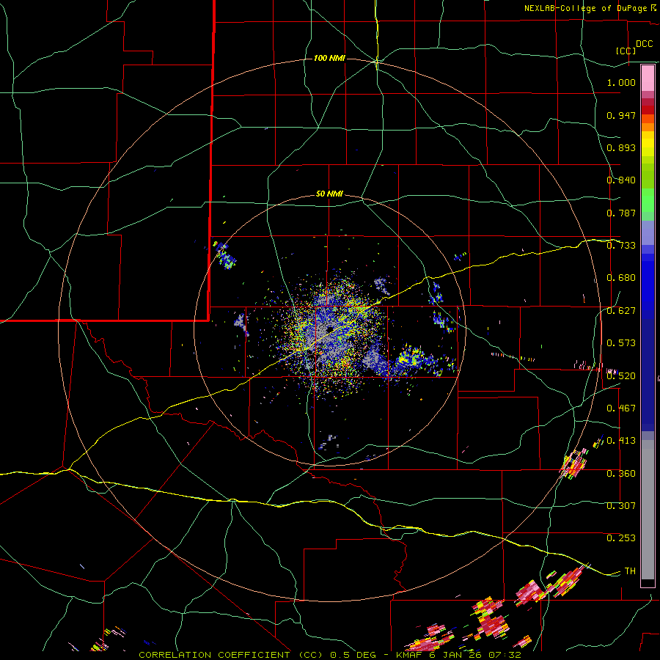Image resolution: width=660 pixels, height=660 pixels.
Task: Click the black radar site dot at ring center
Action: (330, 329)
